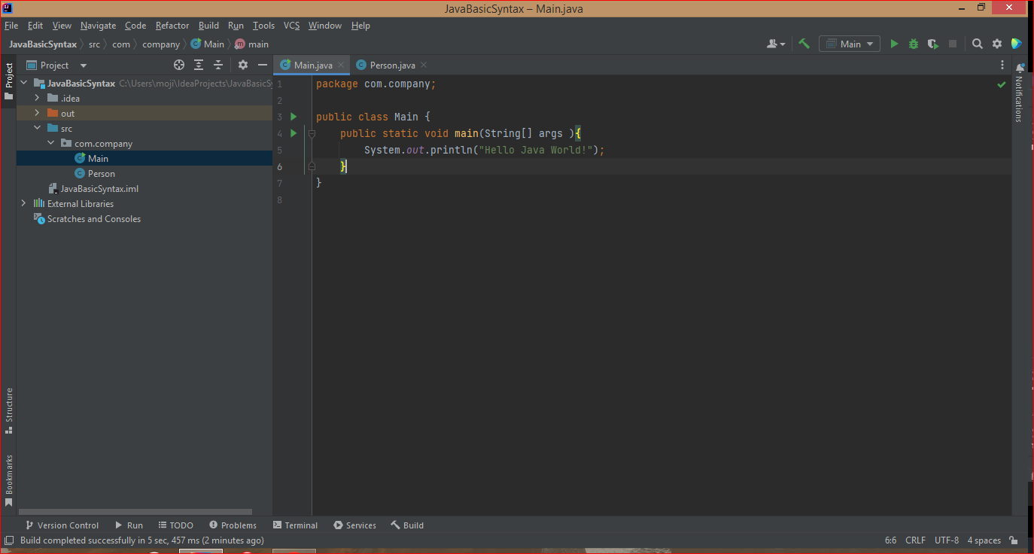Image resolution: width=1034 pixels, height=554 pixels.
Task: Open the Refactor menu
Action: [172, 26]
